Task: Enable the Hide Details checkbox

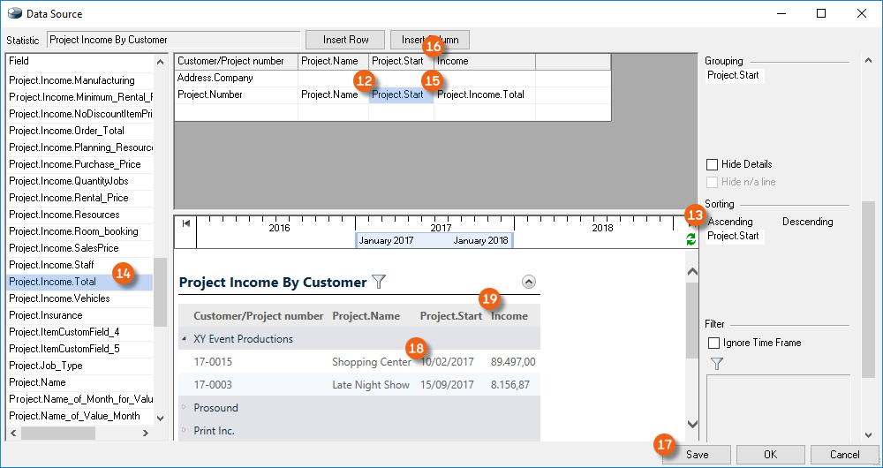Action: [x=713, y=164]
